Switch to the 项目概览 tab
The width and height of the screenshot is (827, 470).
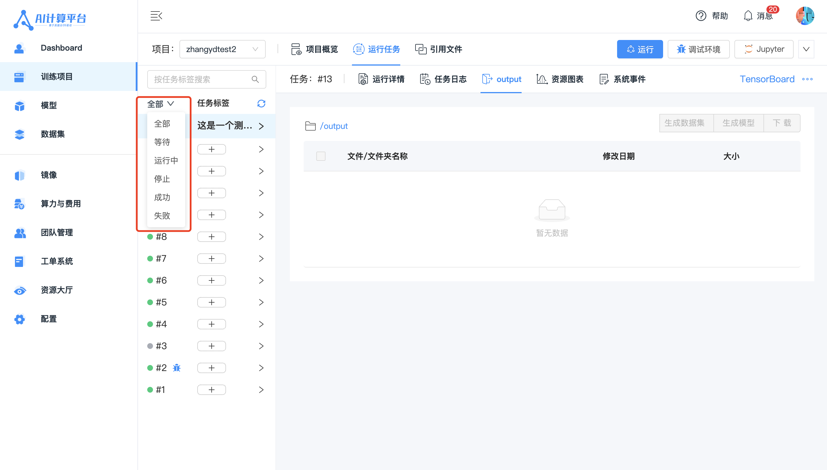(x=314, y=49)
